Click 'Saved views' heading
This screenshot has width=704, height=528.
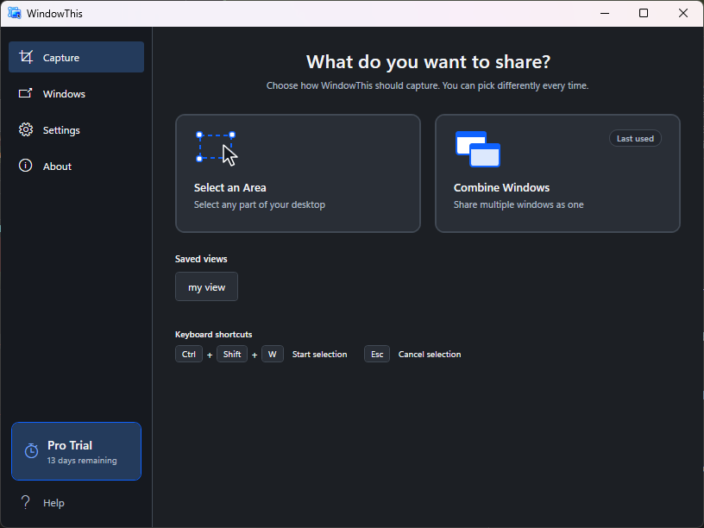pos(201,259)
